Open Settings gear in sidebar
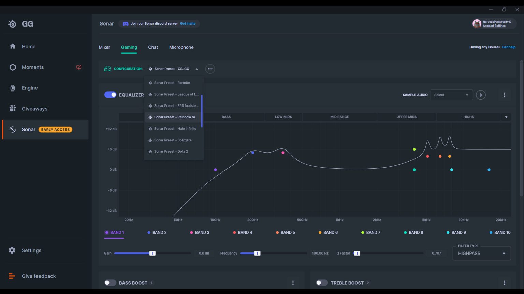This screenshot has width=524, height=294. coord(12,250)
